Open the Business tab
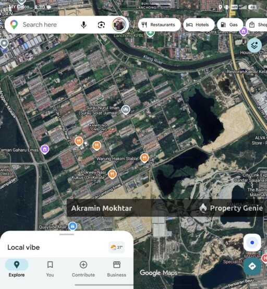 [x=117, y=269]
